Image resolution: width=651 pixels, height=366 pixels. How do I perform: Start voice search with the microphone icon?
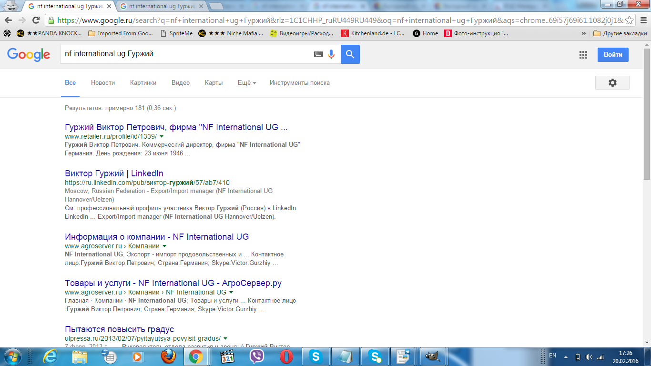[331, 54]
